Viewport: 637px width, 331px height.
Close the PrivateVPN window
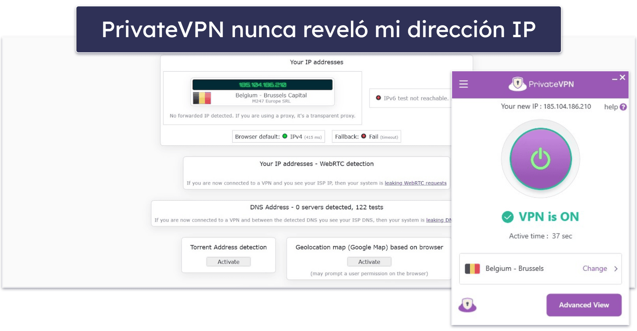click(x=622, y=77)
